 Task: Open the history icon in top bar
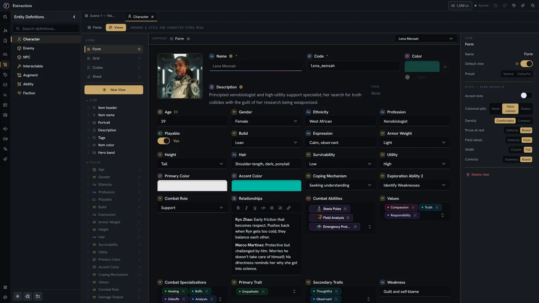pos(514,6)
